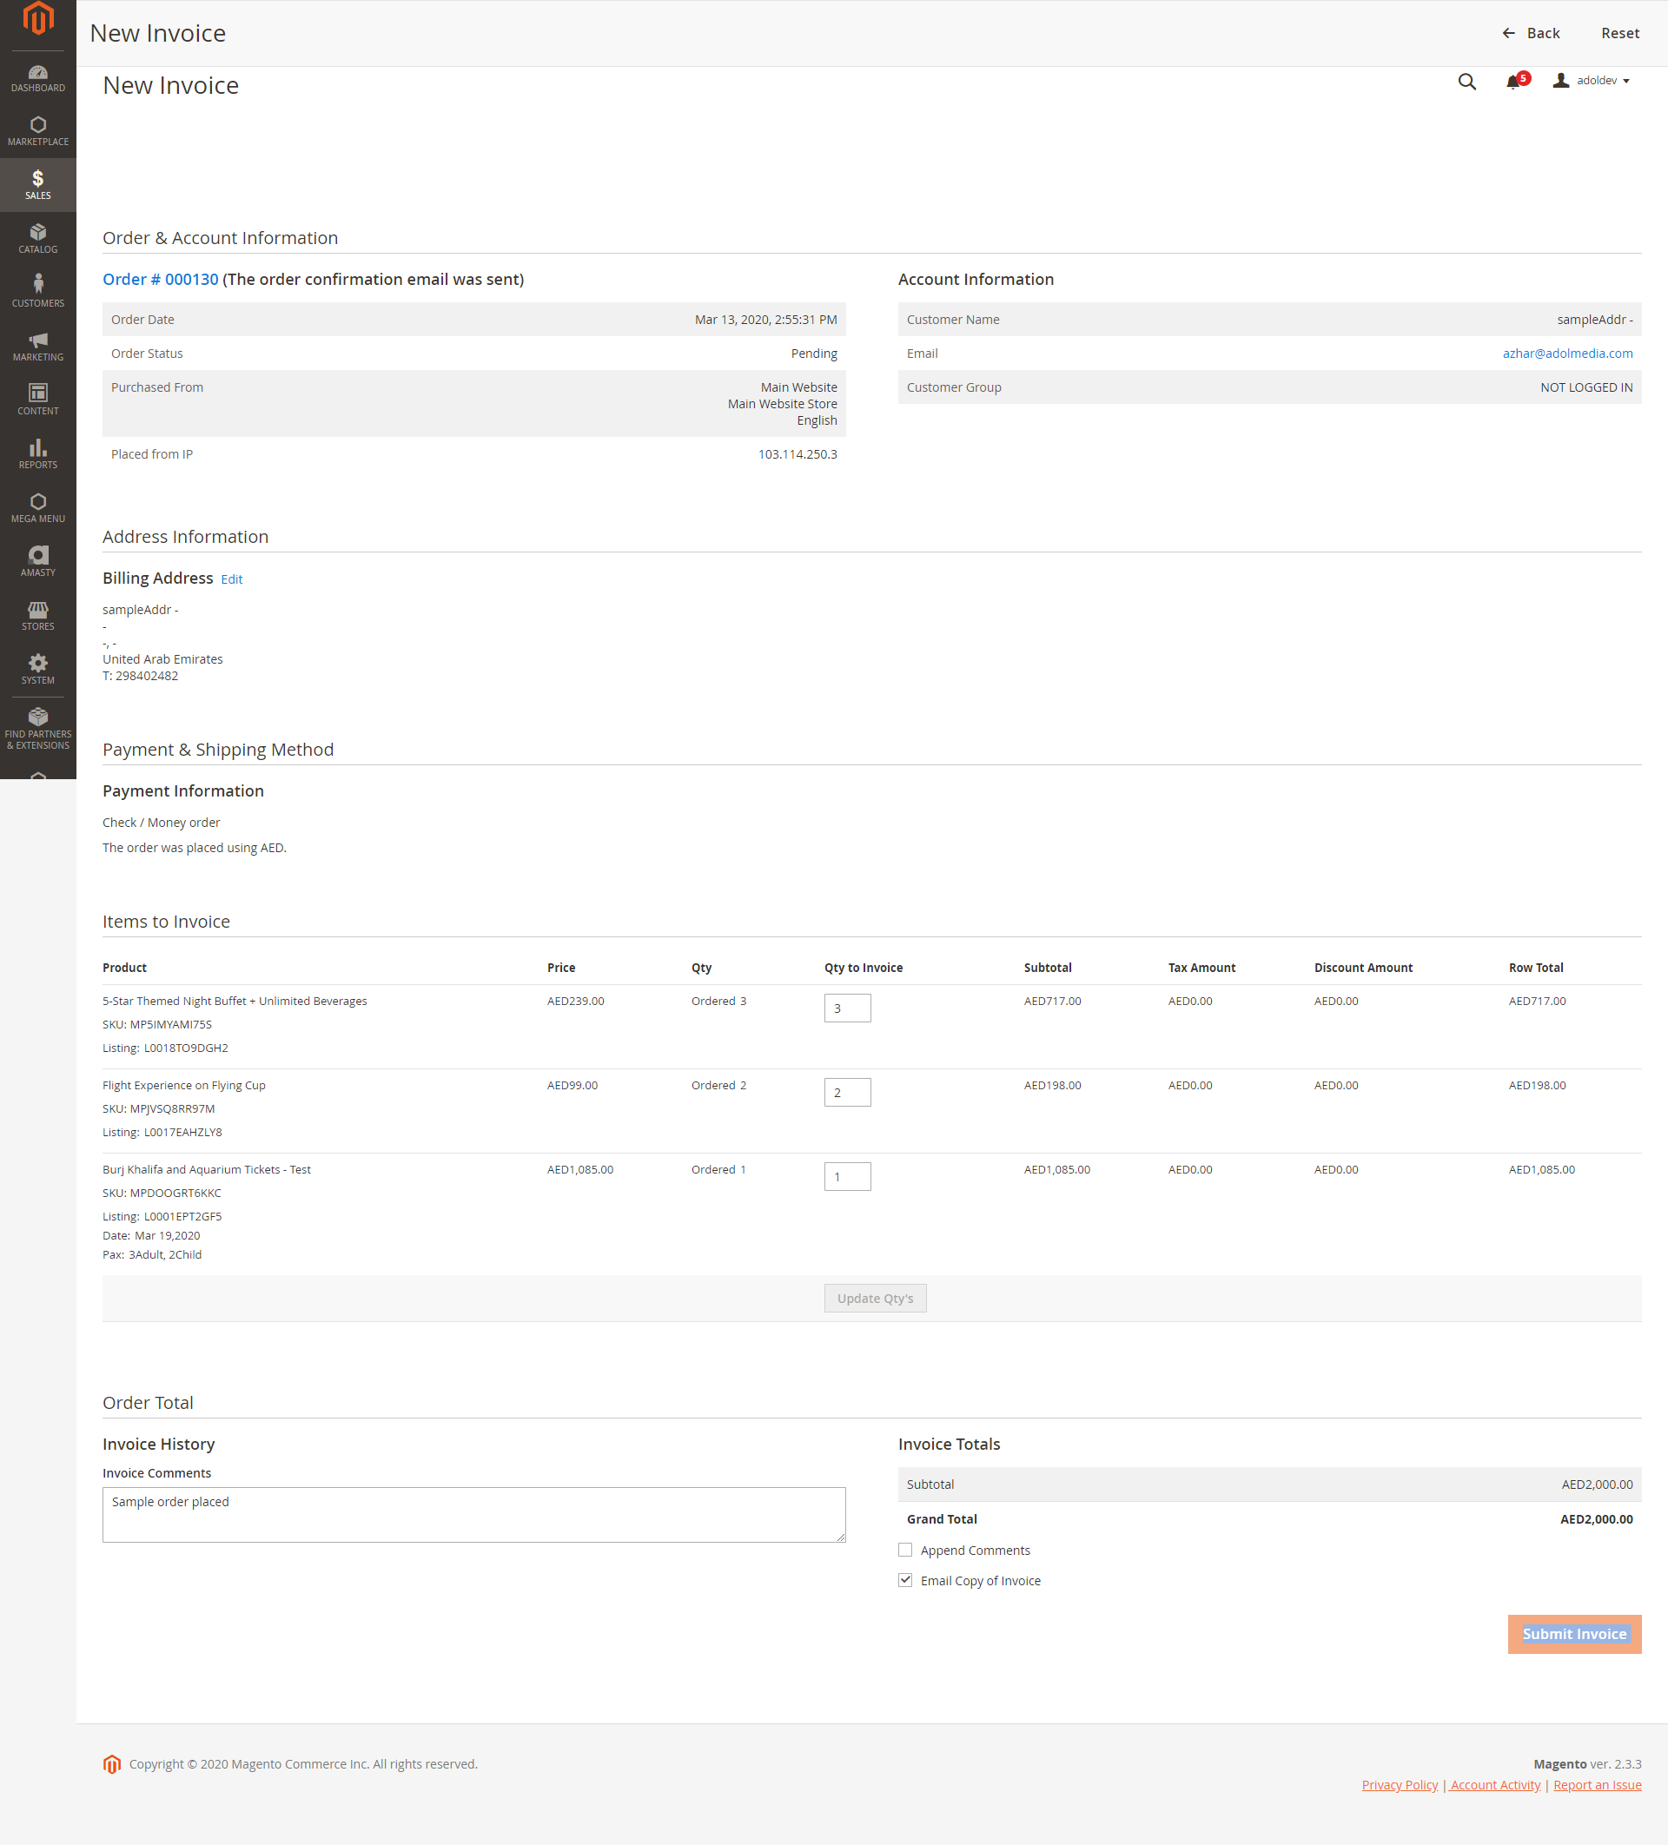Viewport: 1668px width, 1845px height.
Task: Click the Resizer corner of Invoice Comments
Action: pos(840,1537)
